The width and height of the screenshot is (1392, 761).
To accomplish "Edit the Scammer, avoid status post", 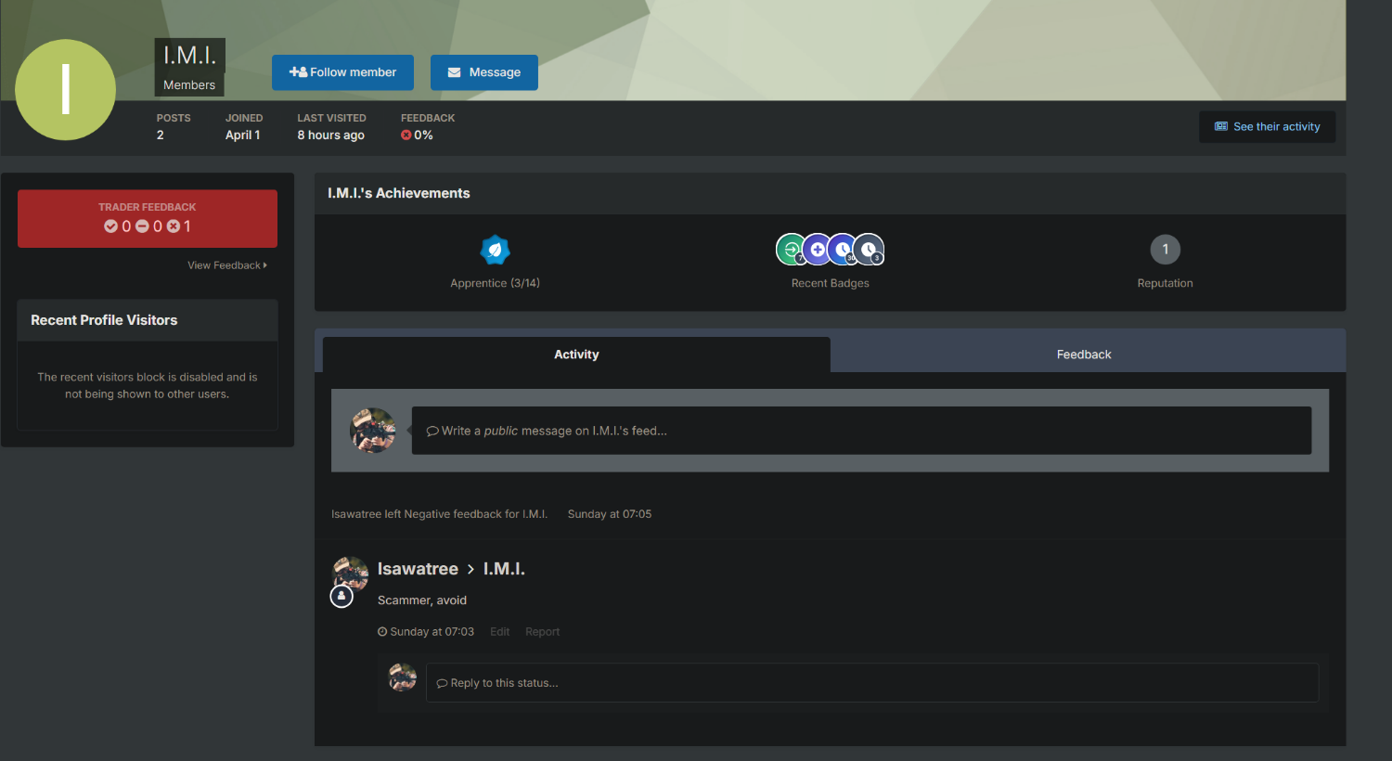I will pos(499,632).
